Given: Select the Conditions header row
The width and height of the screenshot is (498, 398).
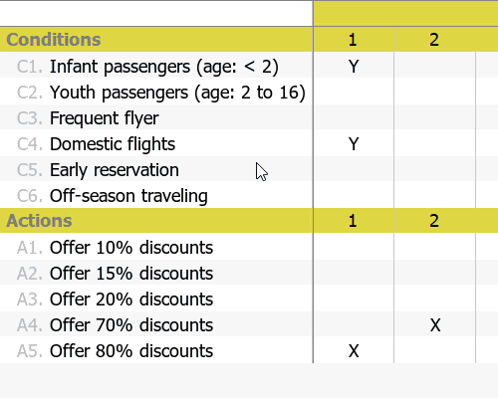Looking at the screenshot, I should coord(156,40).
